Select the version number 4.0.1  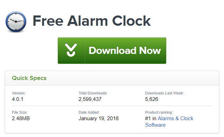tap(18, 99)
